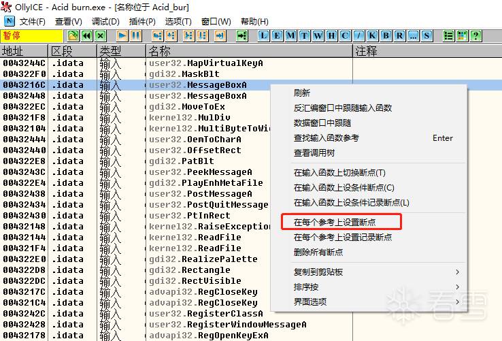Select row user32.RegisterWindowMessageA
Screen dimensions: 502x341
(251, 325)
